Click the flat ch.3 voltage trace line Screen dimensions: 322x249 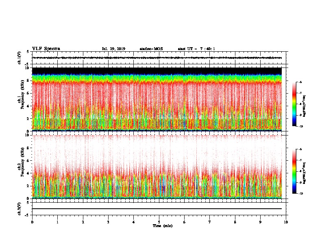[x=157, y=209]
